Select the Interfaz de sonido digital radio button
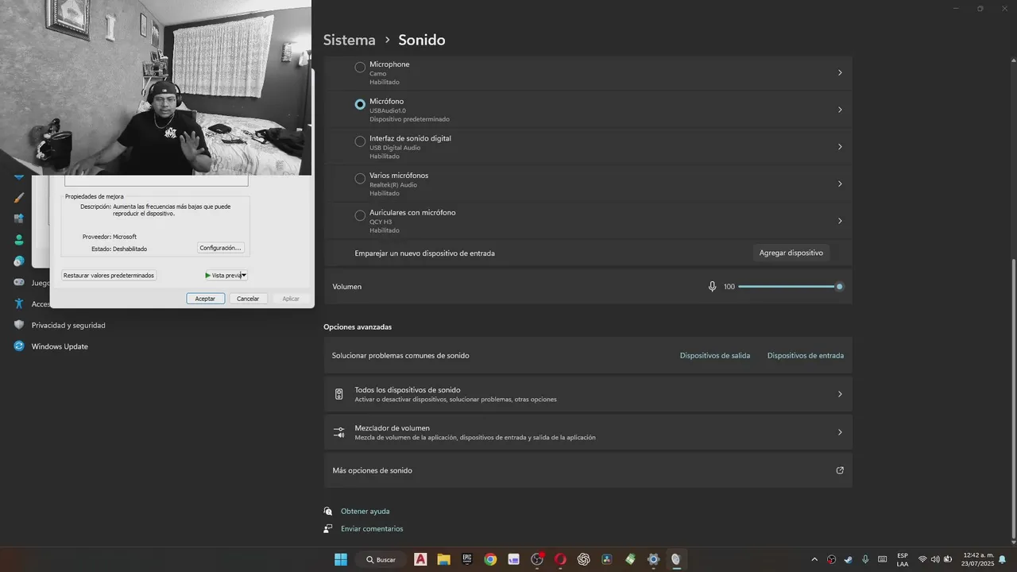1017x572 pixels. click(x=360, y=141)
